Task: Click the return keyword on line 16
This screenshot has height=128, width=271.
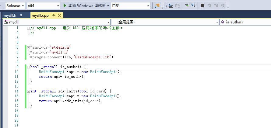Action: [x=45, y=101]
